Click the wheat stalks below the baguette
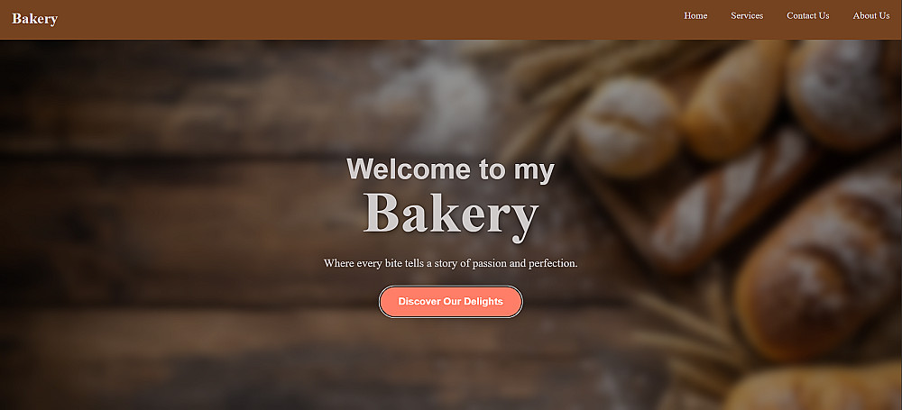 (685, 328)
